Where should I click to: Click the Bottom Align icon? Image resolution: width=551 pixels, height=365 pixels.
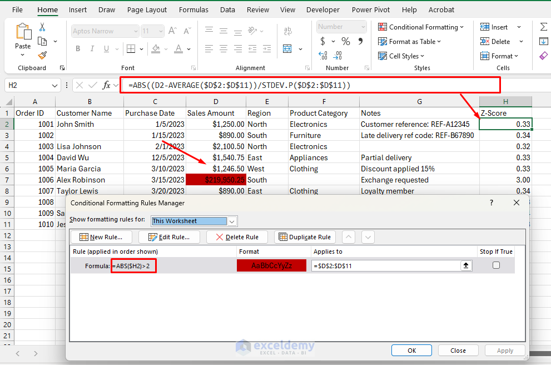238,32
